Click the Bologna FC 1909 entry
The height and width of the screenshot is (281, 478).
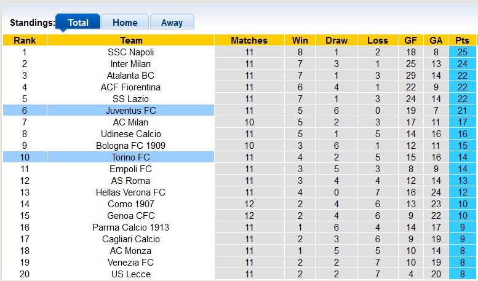pyautogui.click(x=130, y=146)
